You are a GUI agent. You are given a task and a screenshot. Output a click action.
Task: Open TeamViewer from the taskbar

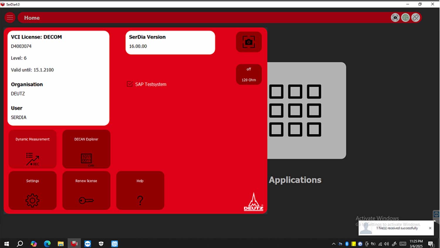87,244
